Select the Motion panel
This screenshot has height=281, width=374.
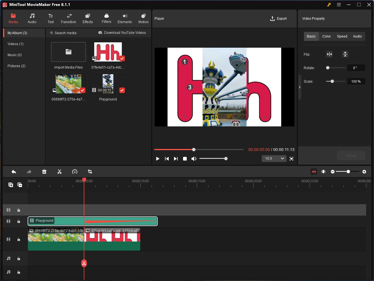(x=143, y=18)
